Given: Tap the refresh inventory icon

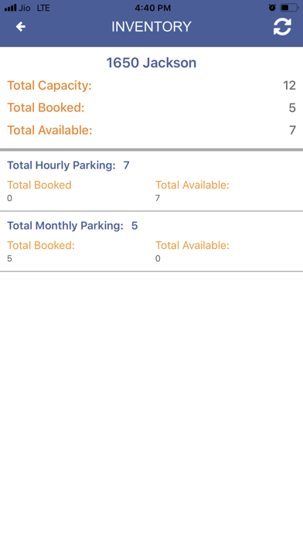Looking at the screenshot, I should 282,27.
